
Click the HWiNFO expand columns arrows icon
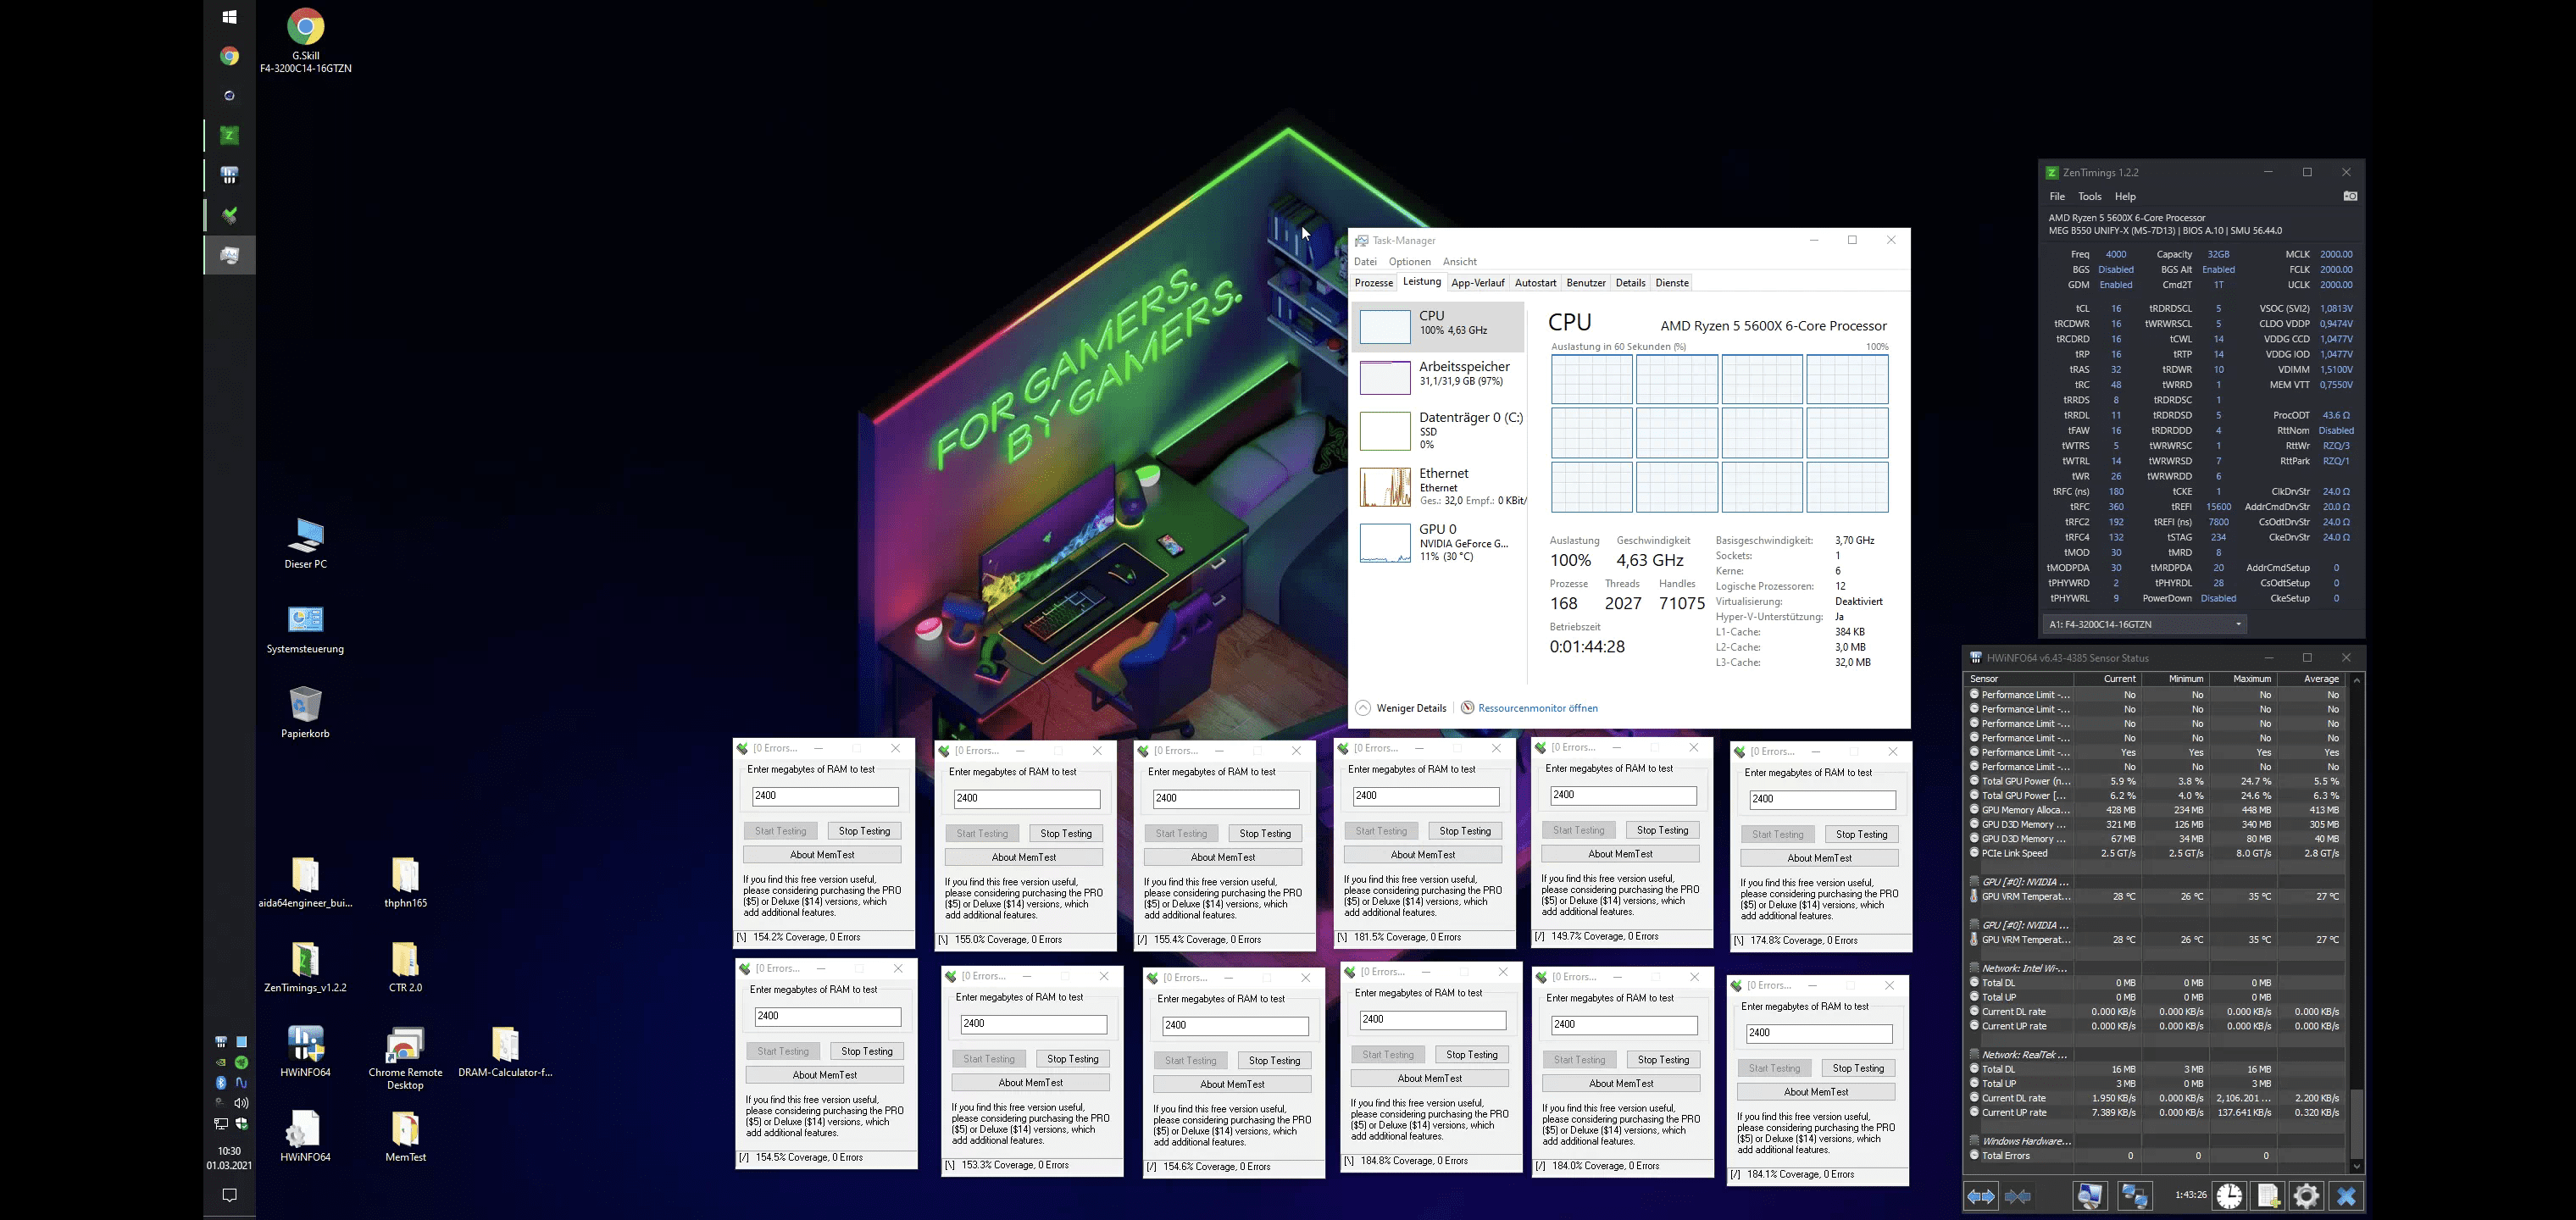[x=1981, y=1196]
